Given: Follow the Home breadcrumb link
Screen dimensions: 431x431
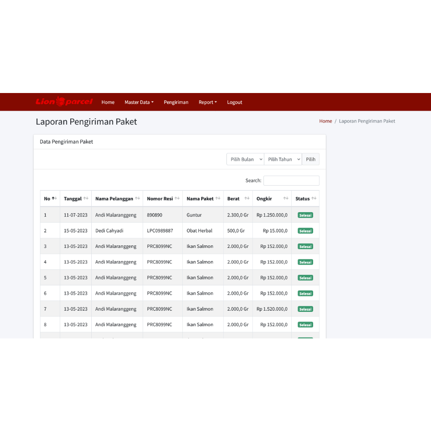Looking at the screenshot, I should (325, 121).
